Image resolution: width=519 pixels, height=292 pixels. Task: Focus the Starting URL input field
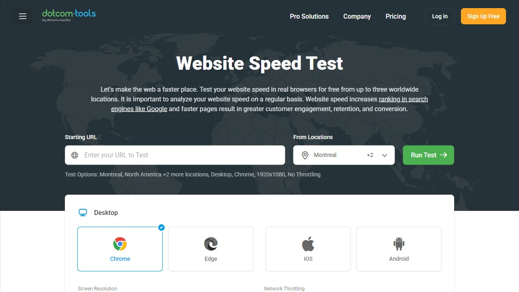coord(175,155)
